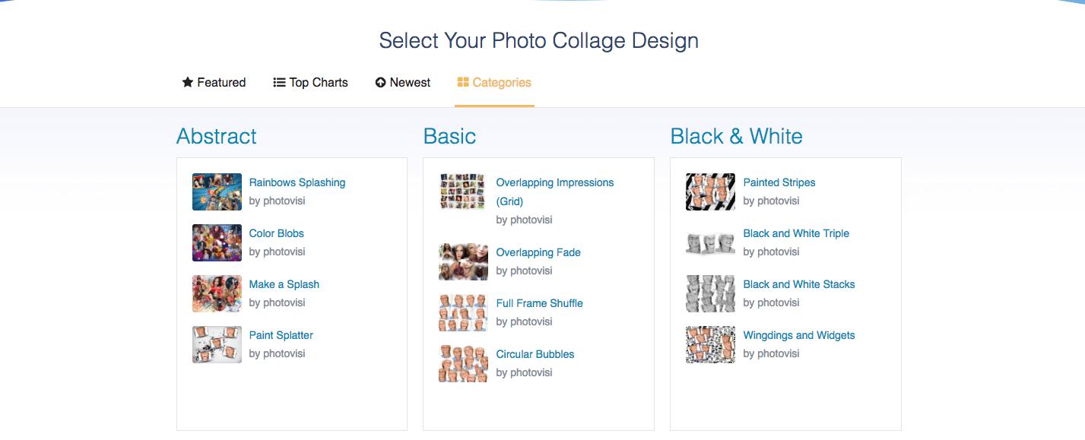Click the Black and White Triple link
The image size is (1085, 440).
(796, 233)
